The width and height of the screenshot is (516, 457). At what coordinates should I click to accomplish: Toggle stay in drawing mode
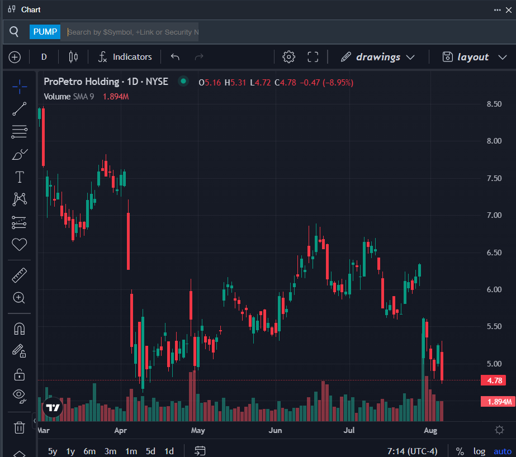coord(19,351)
